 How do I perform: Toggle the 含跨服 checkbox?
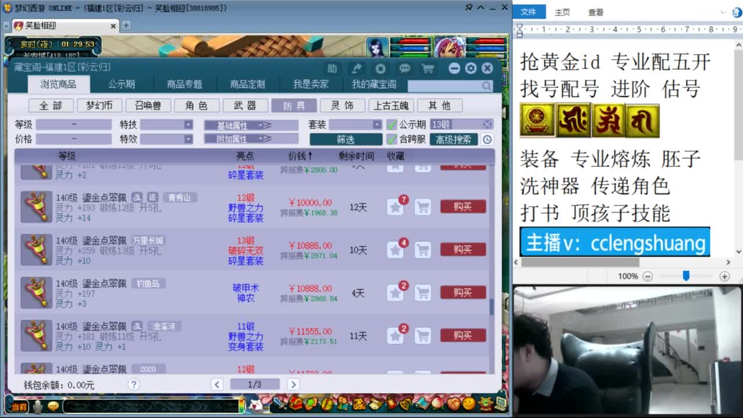point(392,139)
